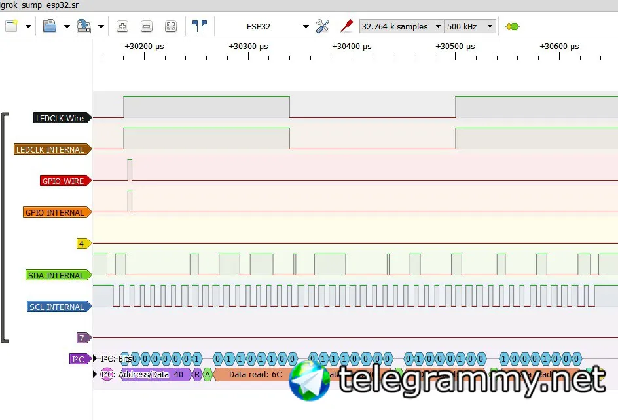Screen dimensions: 618x420
Task: Expand the Save options dropdown arrow
Action: coord(101,26)
